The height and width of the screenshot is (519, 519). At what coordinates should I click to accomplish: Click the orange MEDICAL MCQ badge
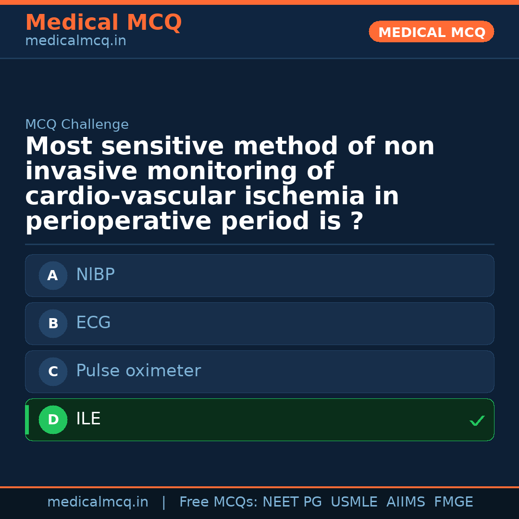[x=431, y=32]
